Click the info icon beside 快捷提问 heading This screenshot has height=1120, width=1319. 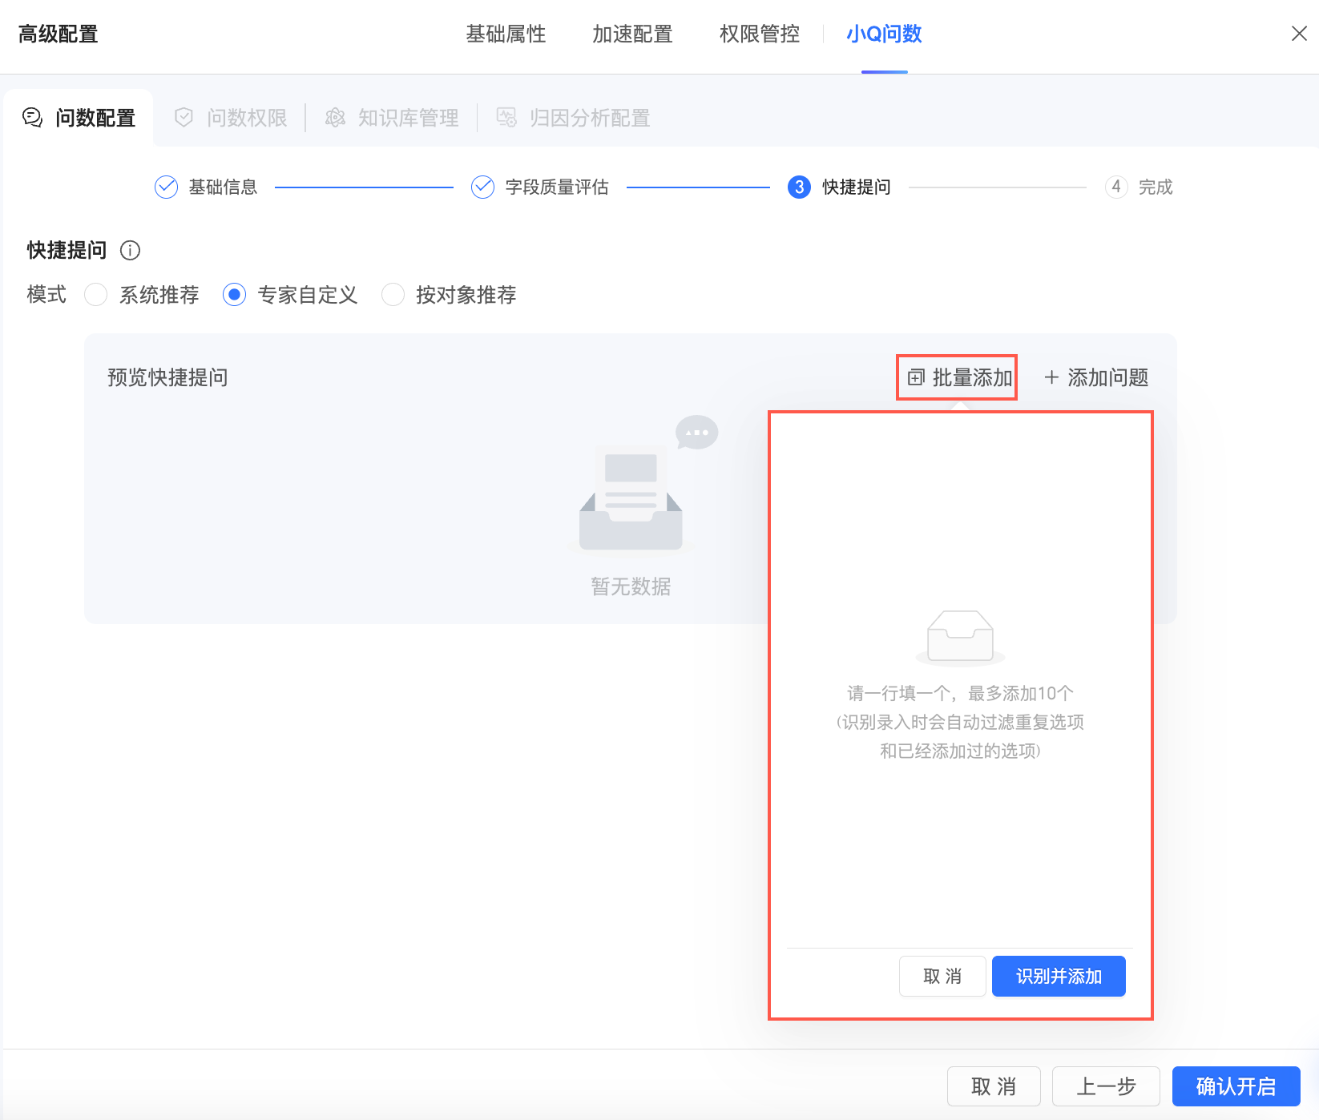point(130,251)
